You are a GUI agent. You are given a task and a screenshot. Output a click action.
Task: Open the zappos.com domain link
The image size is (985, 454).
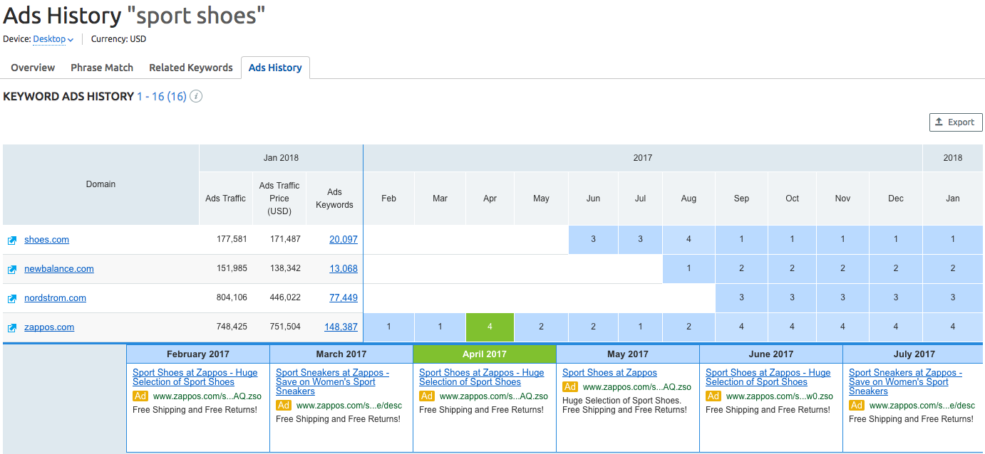tap(49, 327)
